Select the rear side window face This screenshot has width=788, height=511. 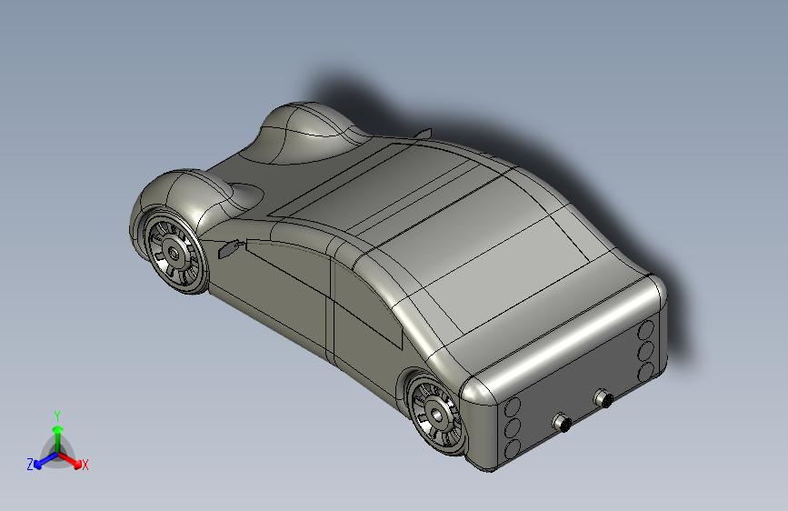click(x=367, y=304)
